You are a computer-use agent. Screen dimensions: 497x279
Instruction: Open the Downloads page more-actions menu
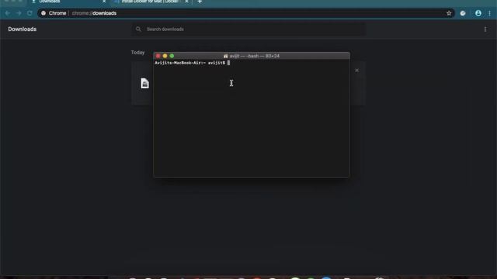click(x=485, y=29)
